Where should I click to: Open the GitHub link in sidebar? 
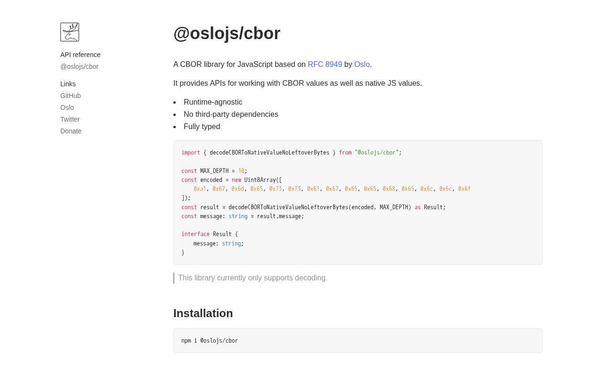coord(70,96)
